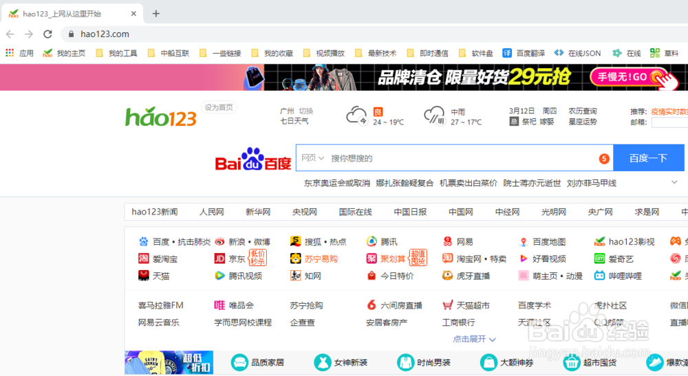This screenshot has height=376, width=688.
Task: Open 大额神券 shopping category
Action: pos(507,362)
